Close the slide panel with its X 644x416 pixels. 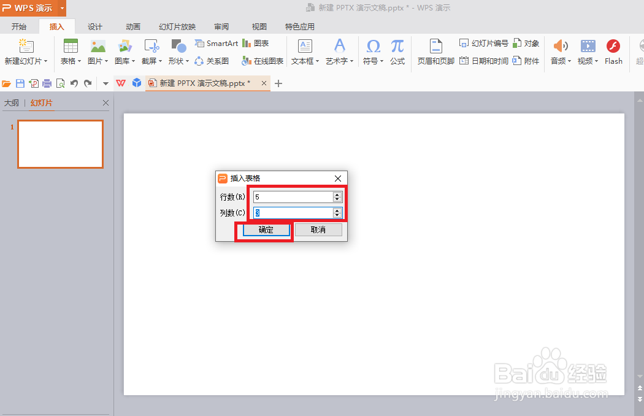[x=105, y=102]
